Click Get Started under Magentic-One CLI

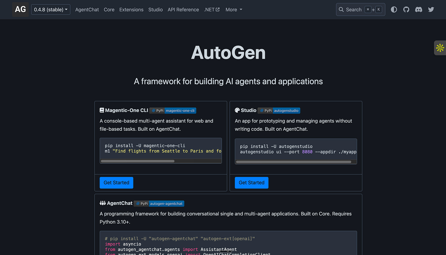(x=116, y=182)
